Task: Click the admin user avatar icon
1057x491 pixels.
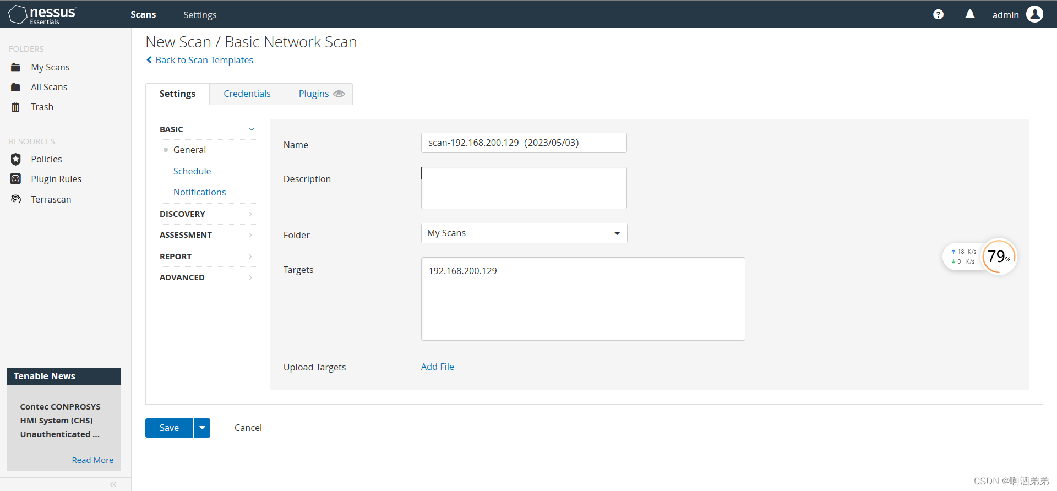Action: pos(1034,14)
